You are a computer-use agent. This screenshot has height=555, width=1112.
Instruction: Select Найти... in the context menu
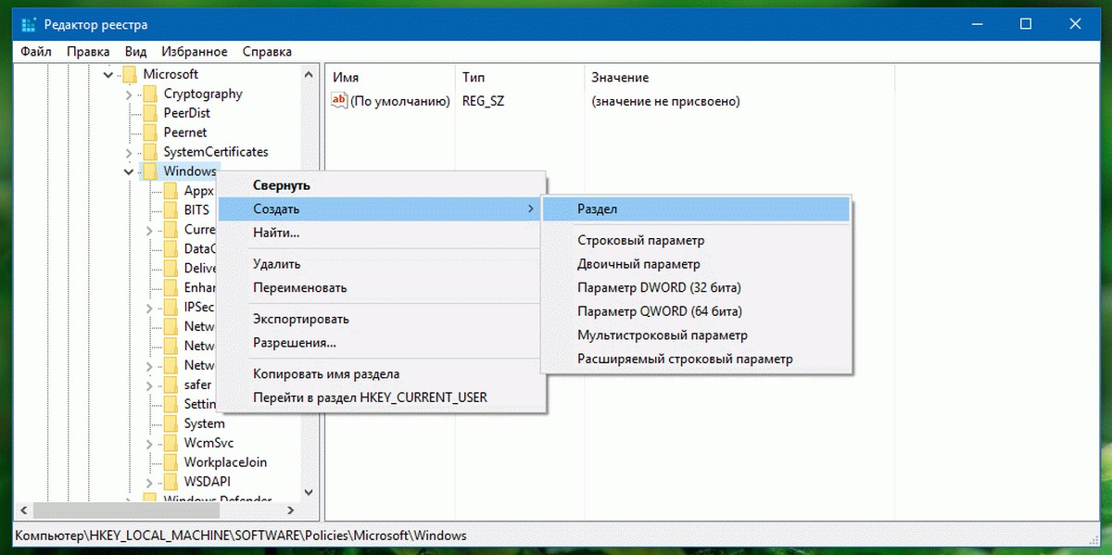381,233
